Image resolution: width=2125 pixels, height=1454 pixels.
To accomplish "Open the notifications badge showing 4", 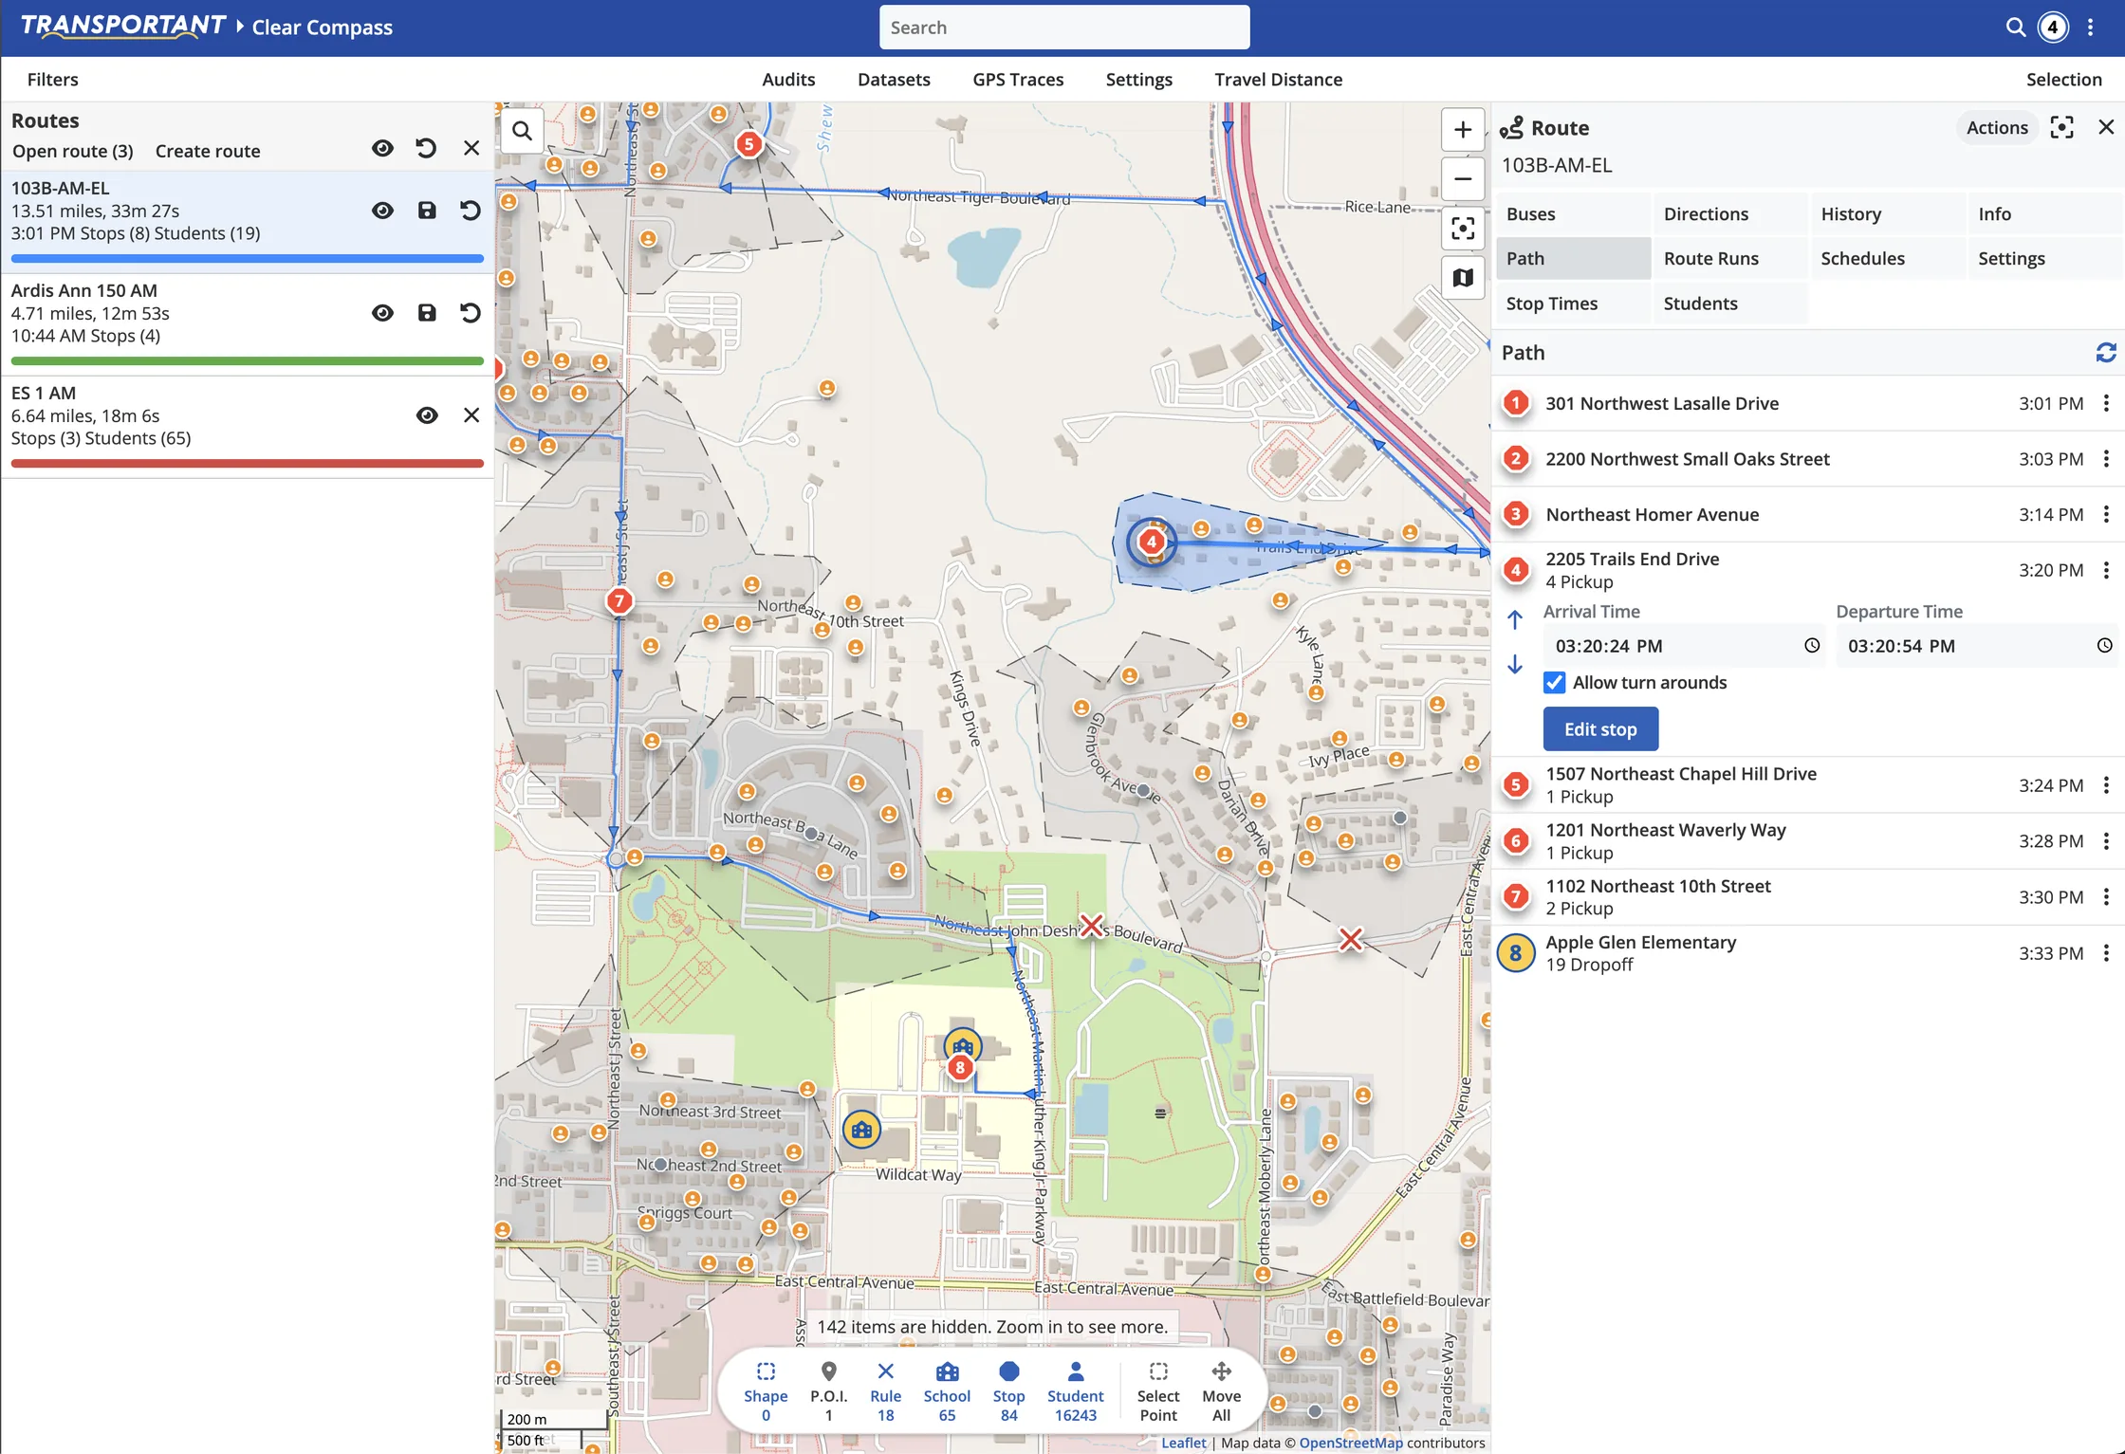I will (2053, 28).
